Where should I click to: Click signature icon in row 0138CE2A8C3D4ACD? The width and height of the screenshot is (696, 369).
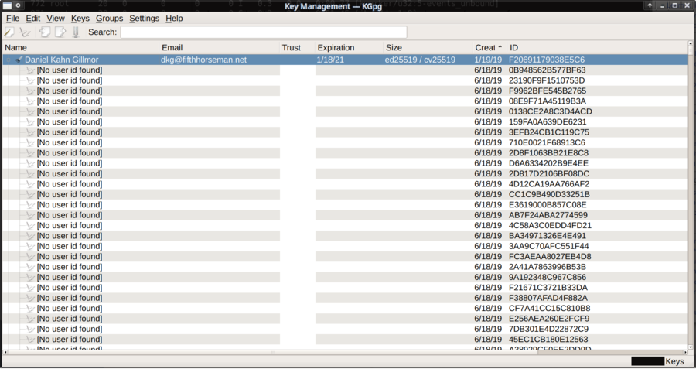[30, 111]
